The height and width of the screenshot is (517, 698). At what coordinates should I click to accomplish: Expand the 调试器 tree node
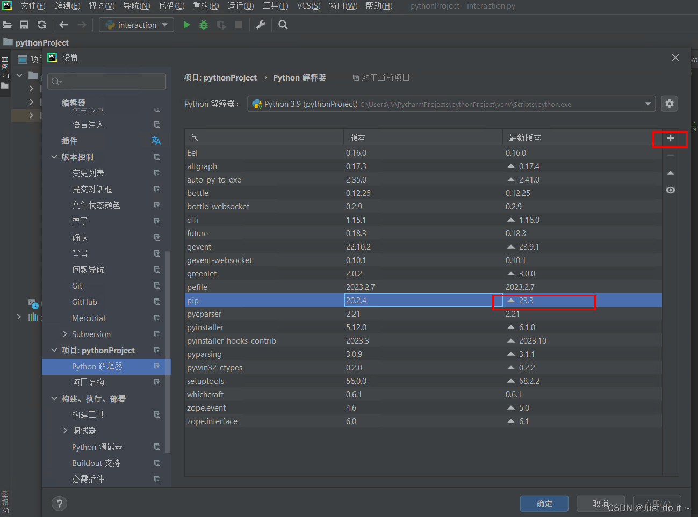[x=66, y=431]
